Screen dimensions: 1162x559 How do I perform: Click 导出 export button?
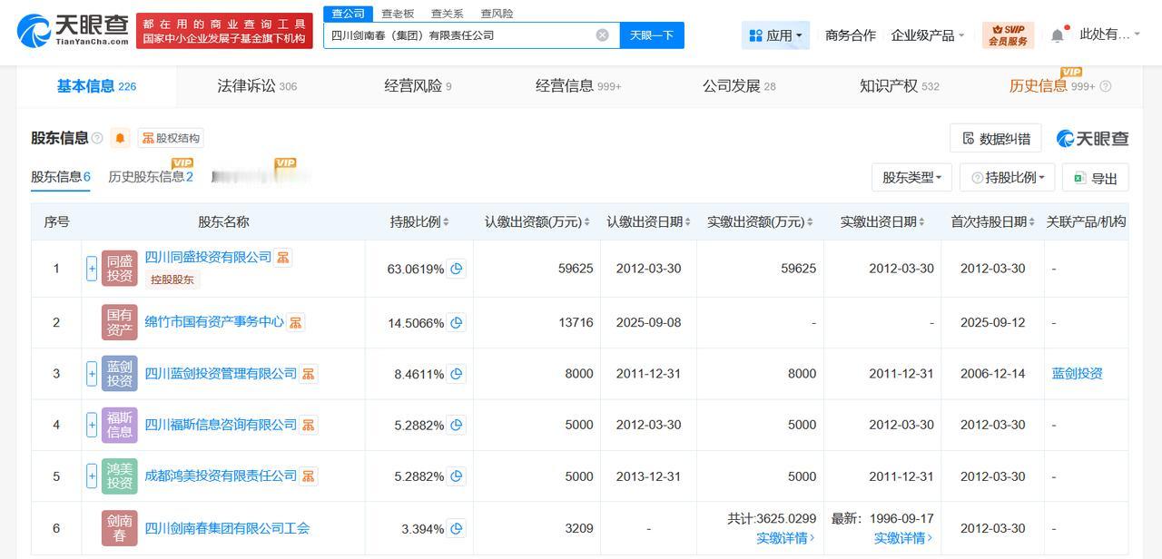coord(1096,178)
